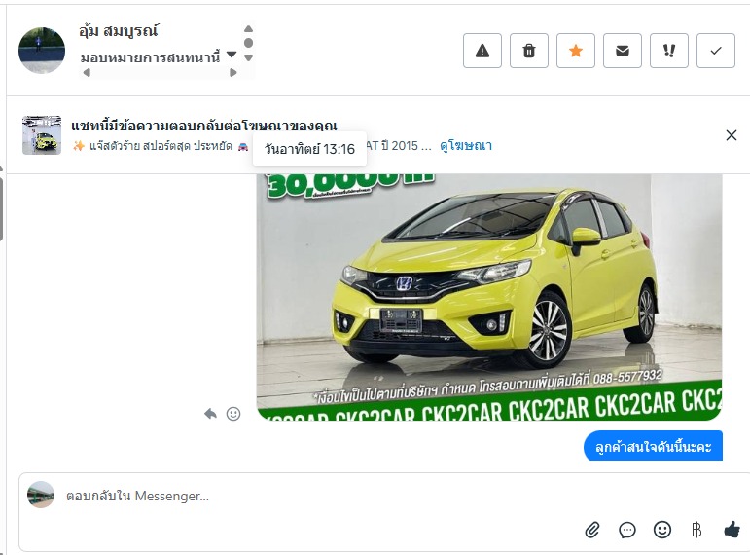The image size is (750, 555).
Task: Open the assign conversation dropdown
Action: (x=159, y=58)
